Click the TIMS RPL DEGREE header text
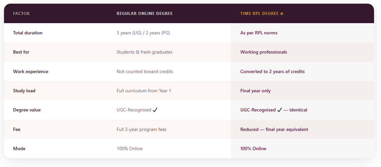This screenshot has height=167, width=381. pyautogui.click(x=259, y=14)
